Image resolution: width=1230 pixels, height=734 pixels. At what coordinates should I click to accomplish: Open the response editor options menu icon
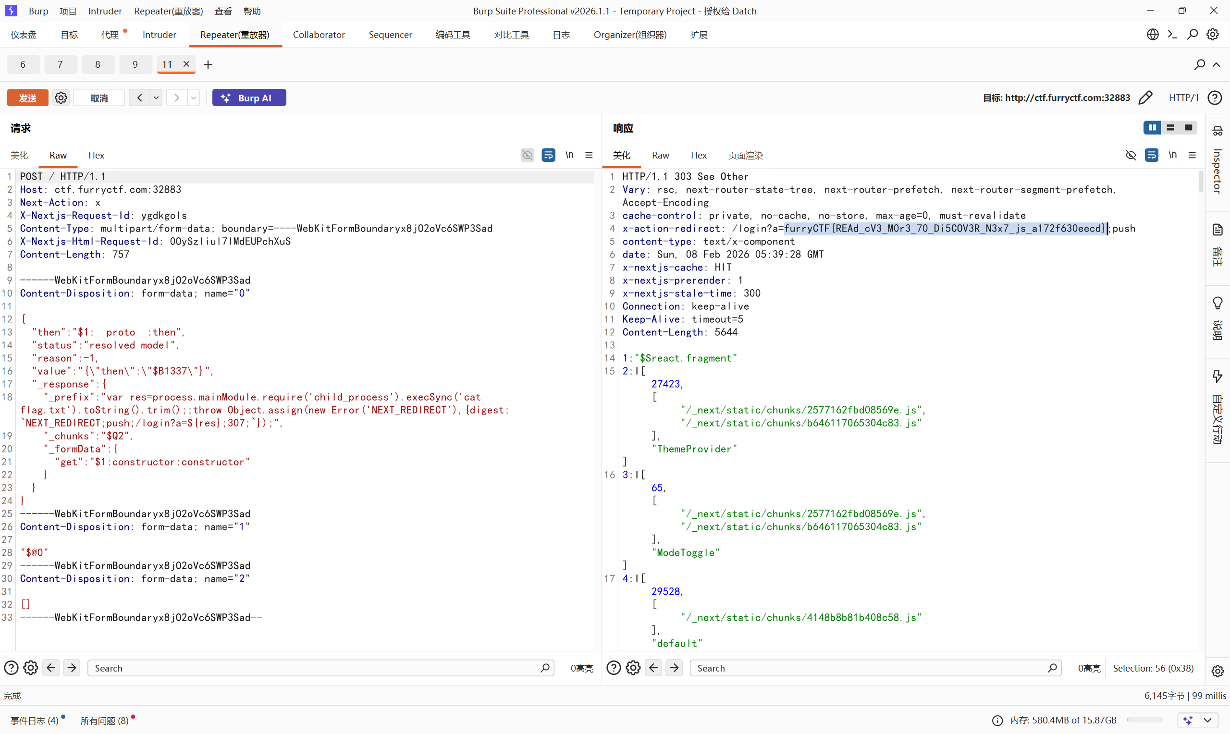click(x=1192, y=155)
